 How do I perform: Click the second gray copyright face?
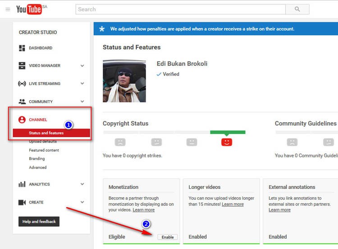(x=156, y=142)
